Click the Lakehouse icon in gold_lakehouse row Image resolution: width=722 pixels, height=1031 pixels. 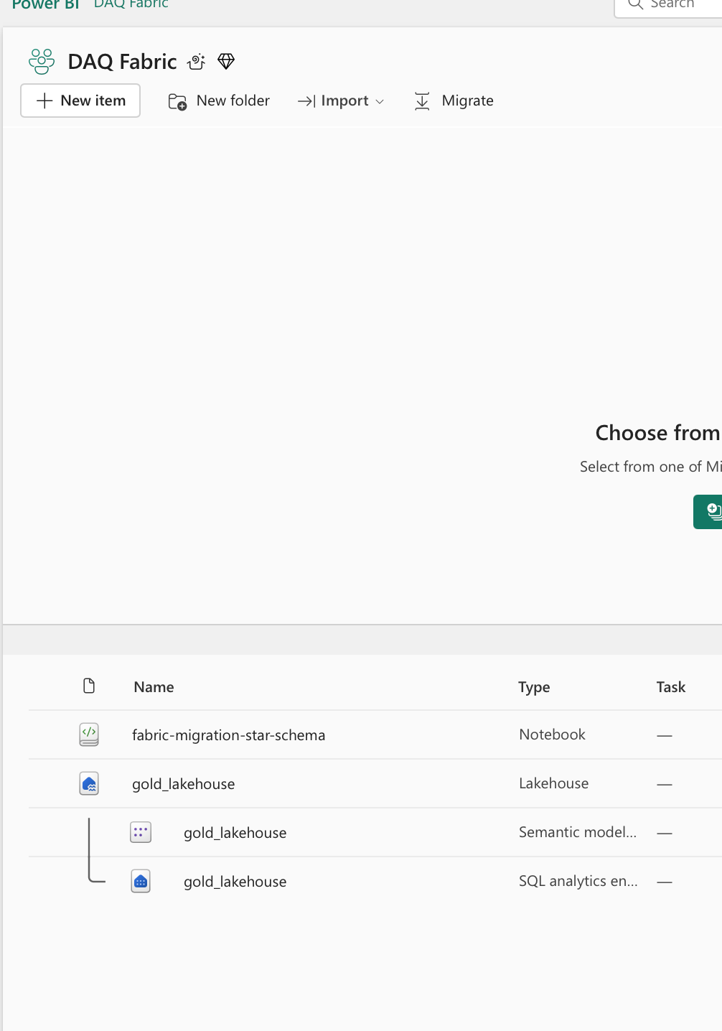[x=89, y=783]
